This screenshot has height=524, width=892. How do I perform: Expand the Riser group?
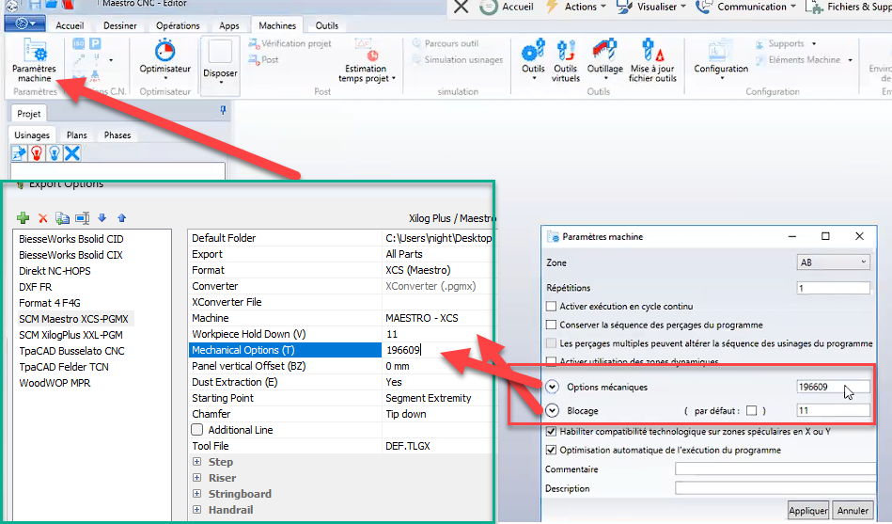pyautogui.click(x=196, y=477)
